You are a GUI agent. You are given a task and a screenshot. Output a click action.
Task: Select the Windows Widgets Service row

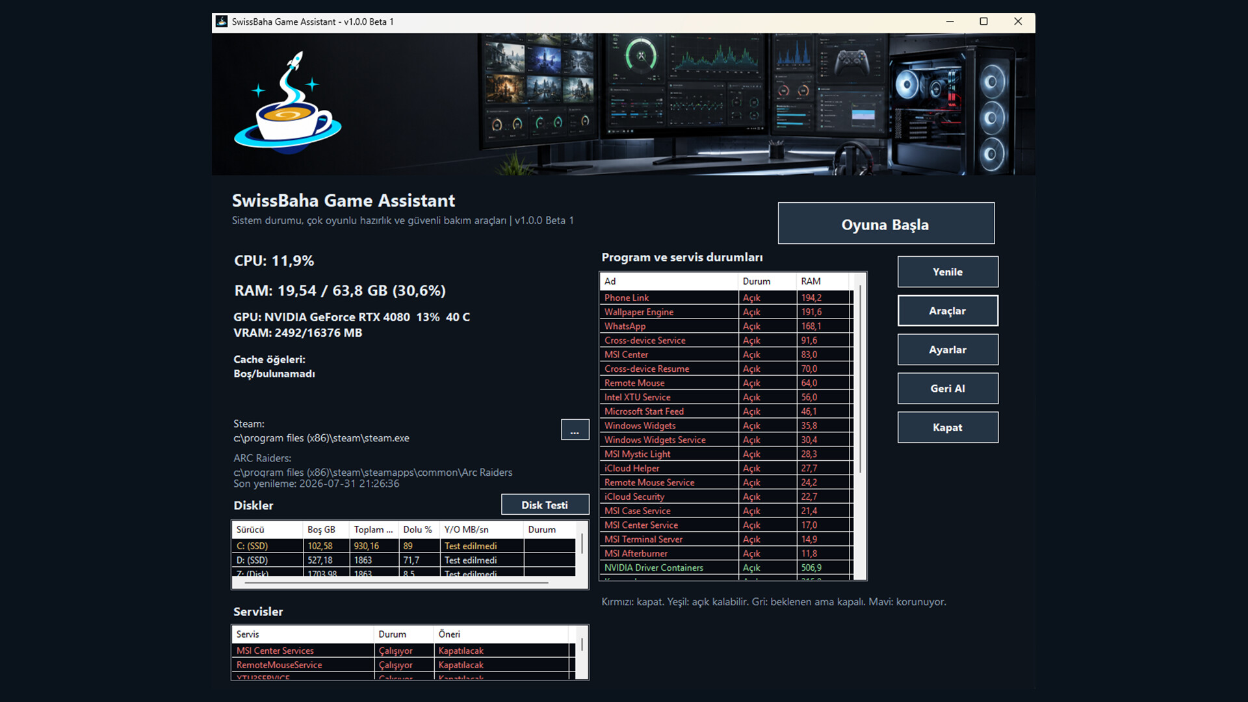(726, 440)
